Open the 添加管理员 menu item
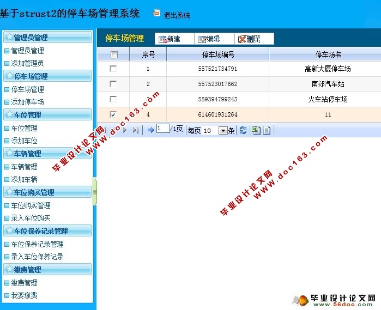This screenshot has width=381, height=310. [27, 63]
